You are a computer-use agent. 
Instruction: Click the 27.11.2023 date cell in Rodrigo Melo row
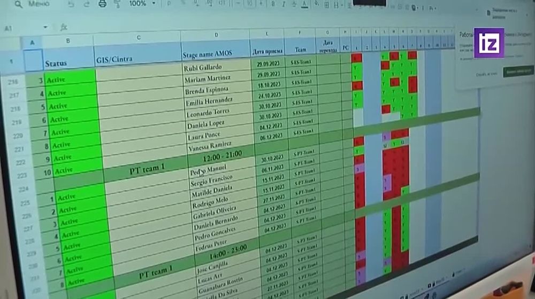pos(274,198)
